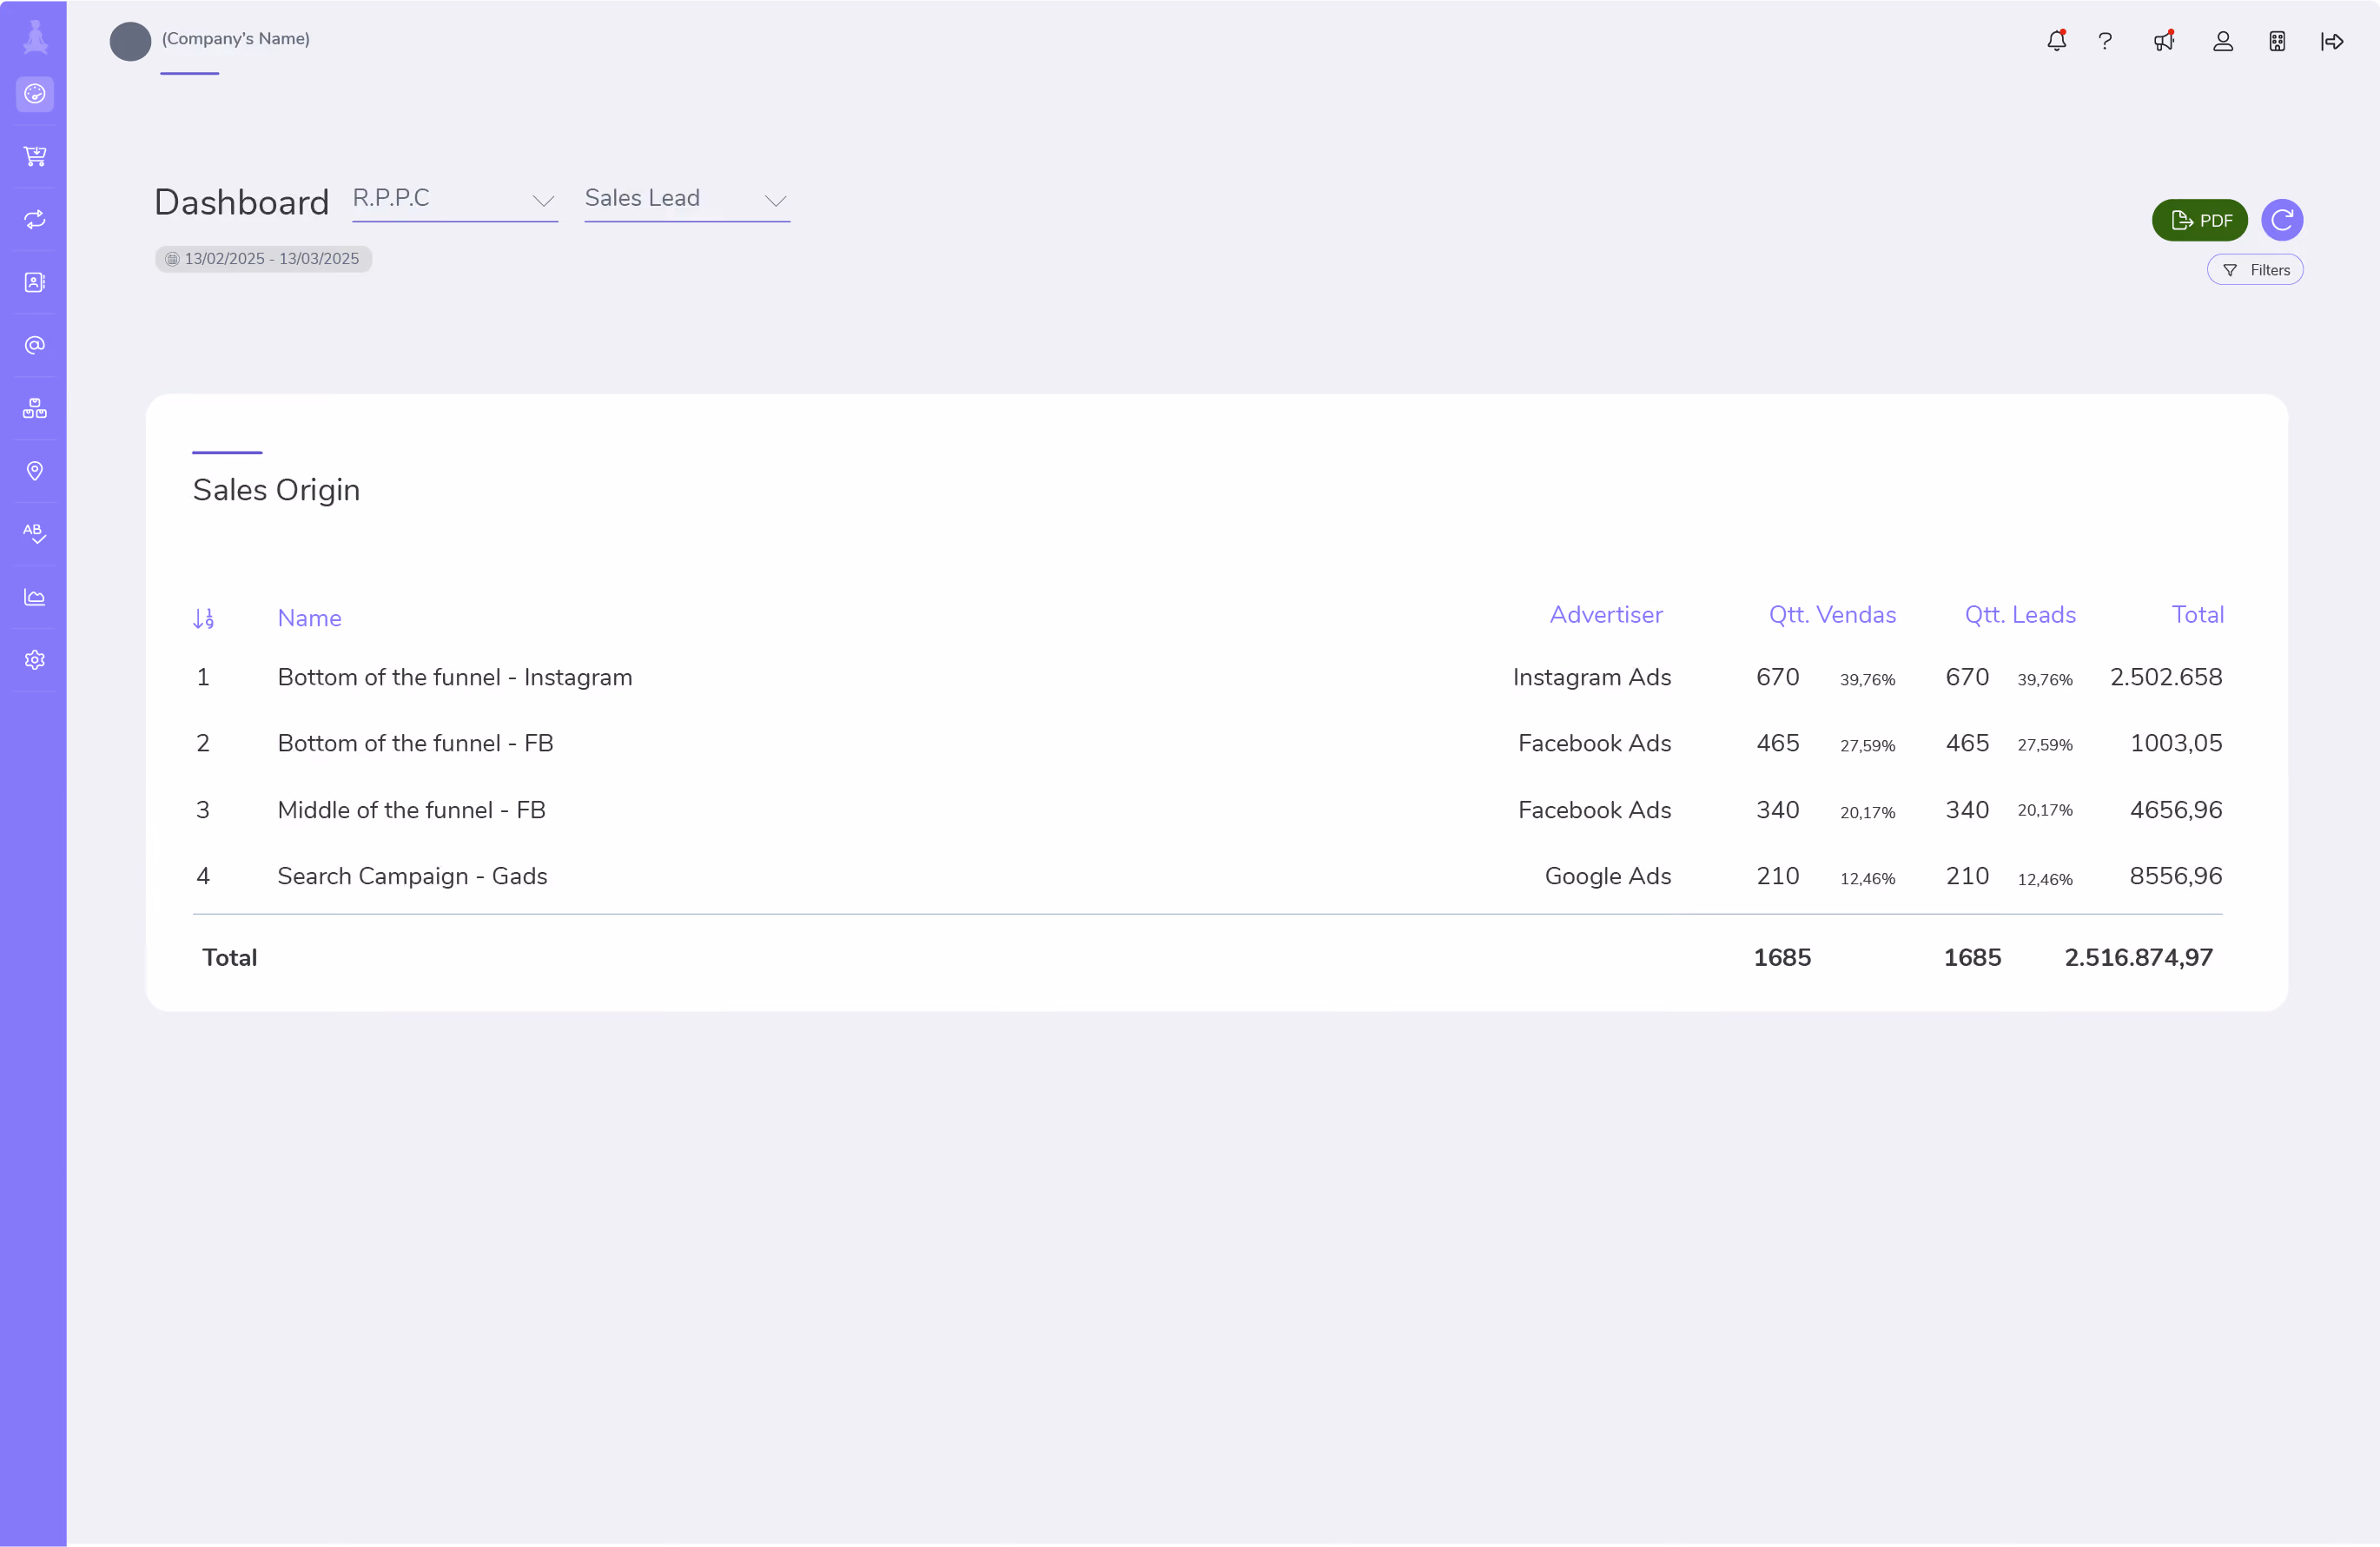Select row Bottom of the funnel - FB
Viewport: 2380px width, 1547px height.
pyautogui.click(x=1207, y=743)
